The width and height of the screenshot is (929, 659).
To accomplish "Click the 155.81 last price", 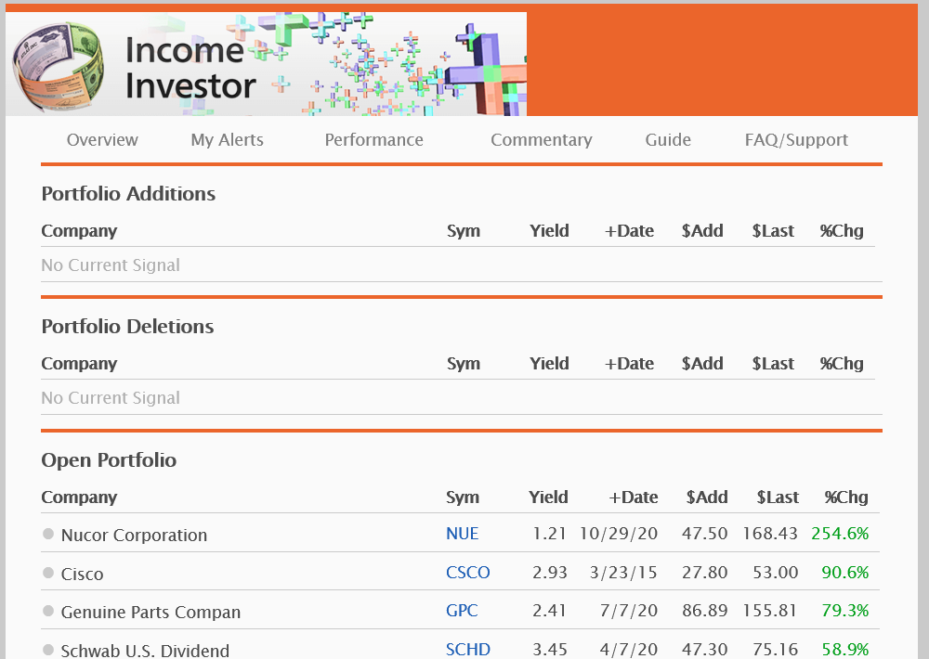I will tap(770, 611).
